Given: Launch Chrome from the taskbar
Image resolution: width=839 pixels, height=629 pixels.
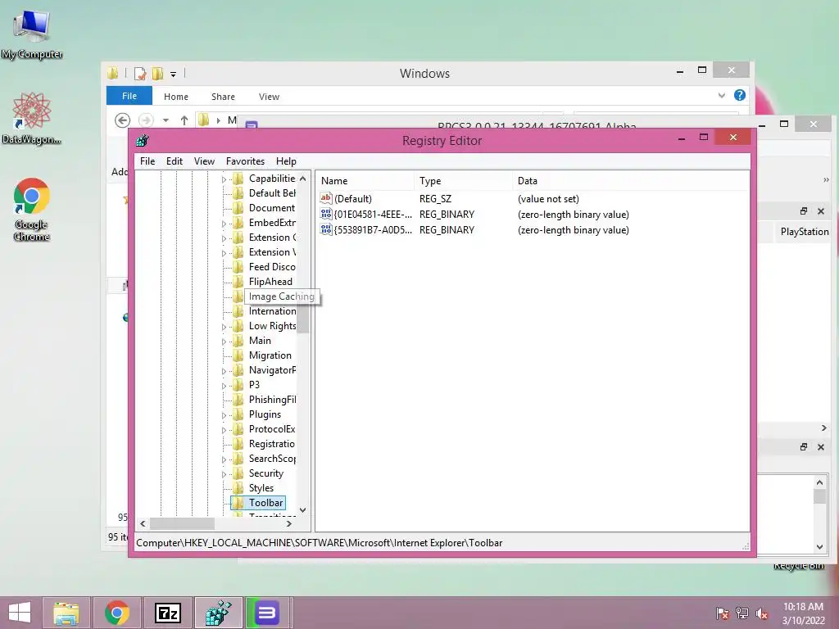Looking at the screenshot, I should [x=117, y=613].
